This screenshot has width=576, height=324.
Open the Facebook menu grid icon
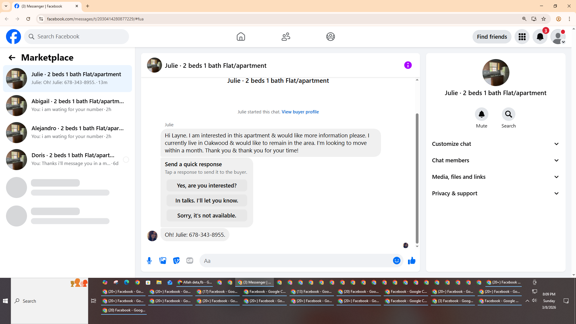coord(522,37)
